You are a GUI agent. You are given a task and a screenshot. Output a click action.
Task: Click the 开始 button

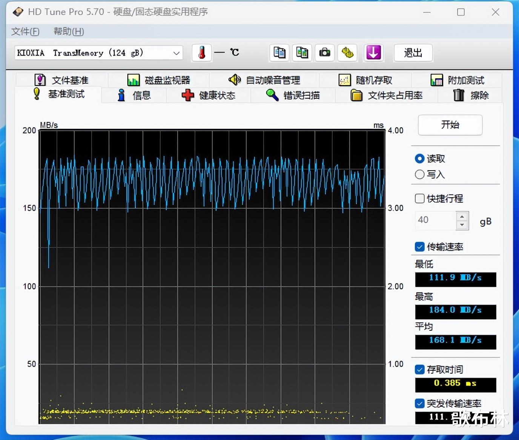pos(450,125)
